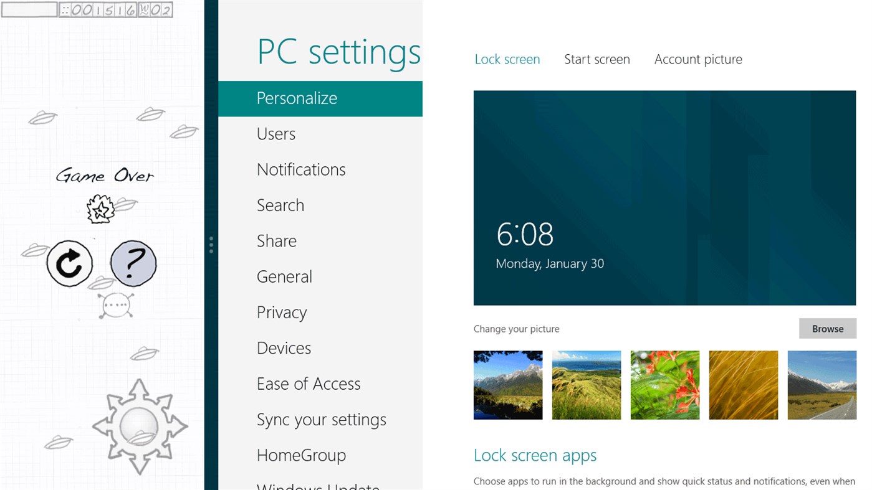Viewport: 872px width, 490px height.
Task: Open game help via the question mark icon
Action: [x=133, y=264]
